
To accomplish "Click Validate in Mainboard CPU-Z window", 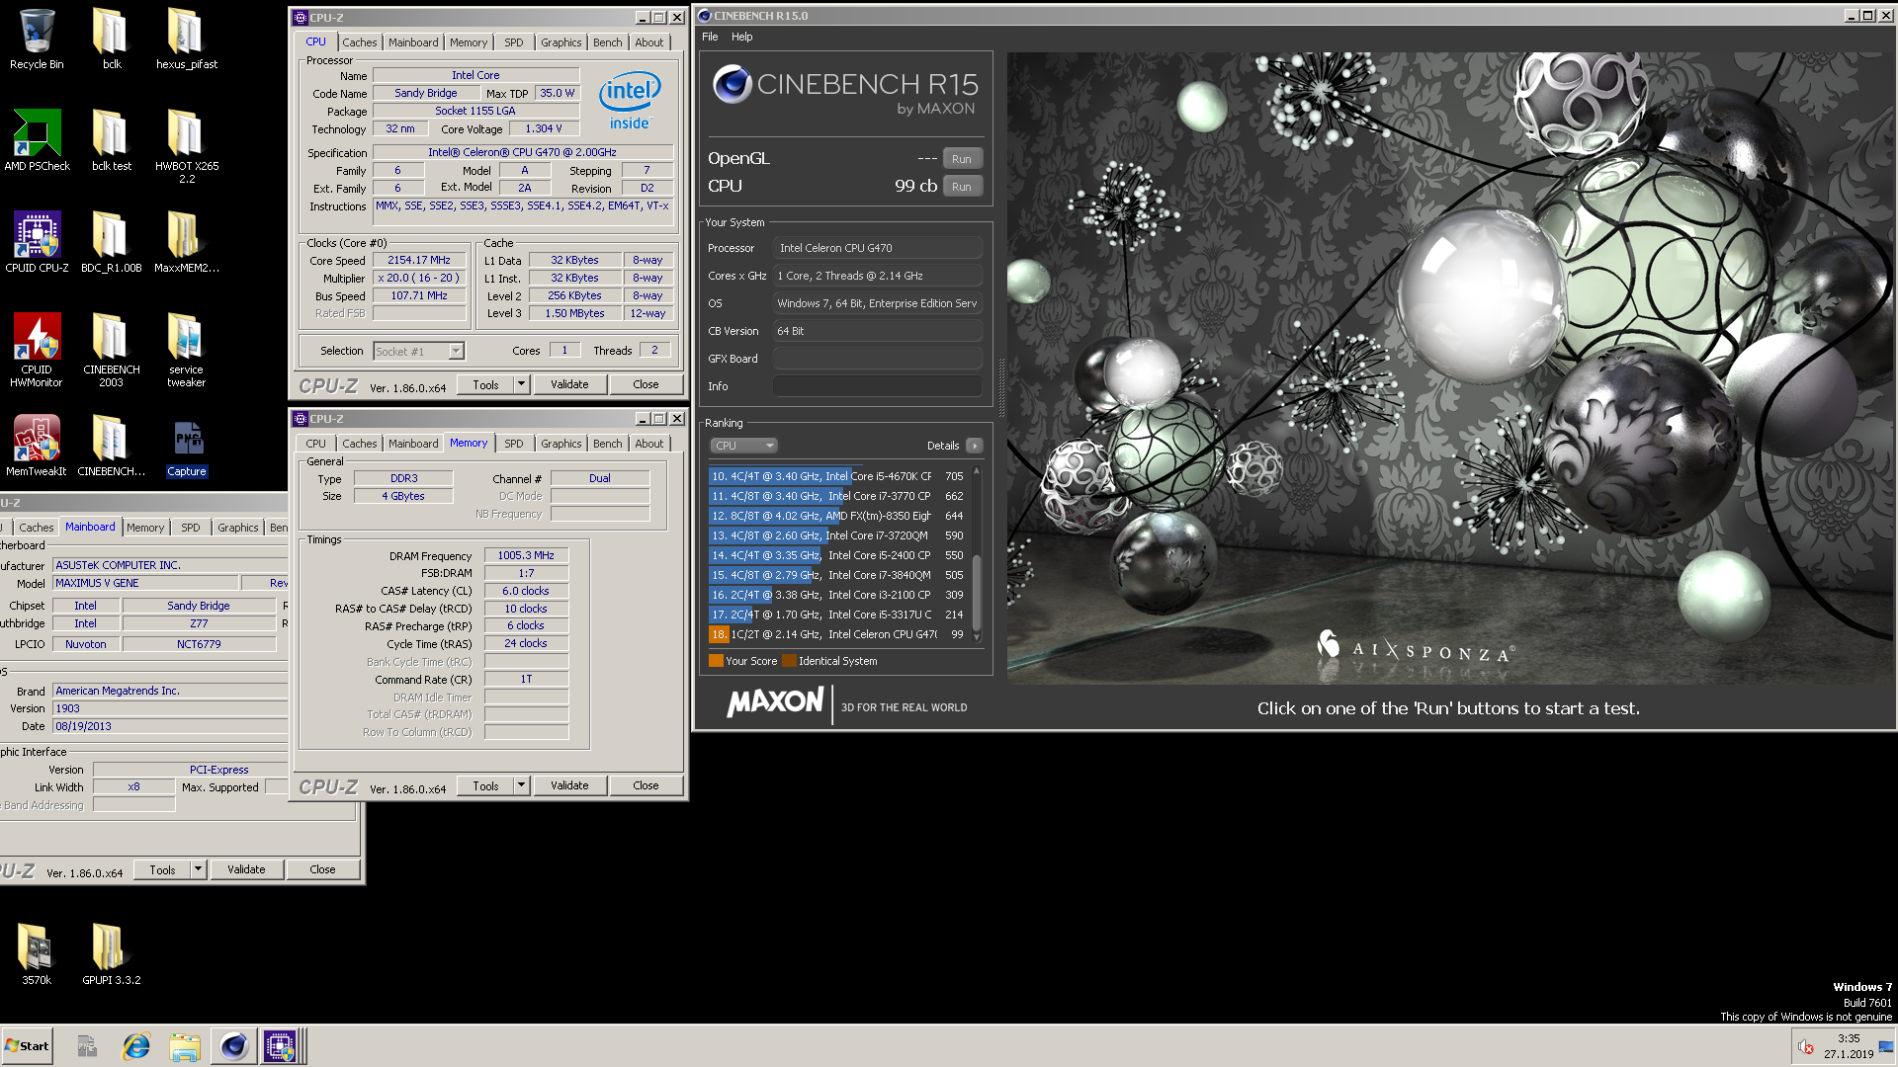I will [x=247, y=869].
